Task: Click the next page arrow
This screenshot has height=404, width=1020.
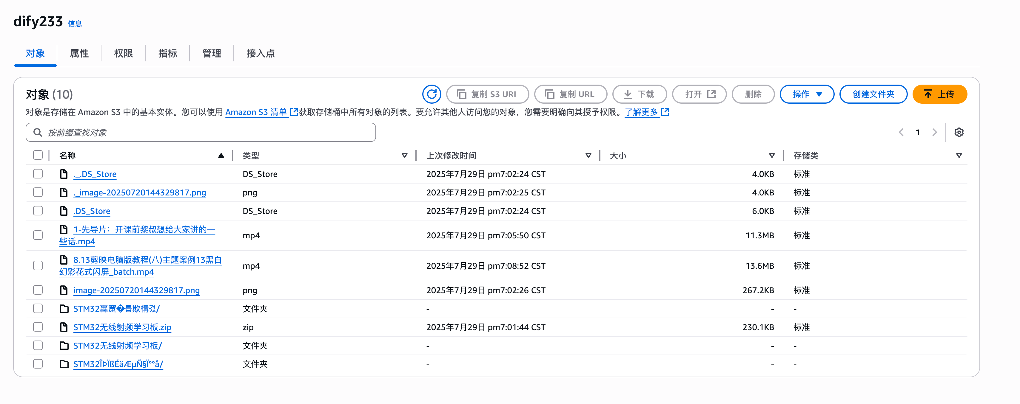Action: (x=934, y=132)
